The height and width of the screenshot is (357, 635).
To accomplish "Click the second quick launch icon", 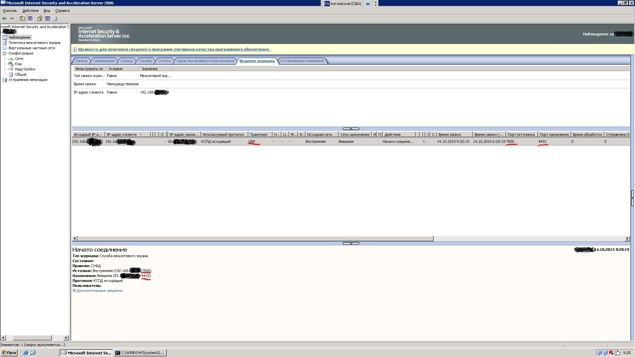I will pyautogui.click(x=33, y=353).
